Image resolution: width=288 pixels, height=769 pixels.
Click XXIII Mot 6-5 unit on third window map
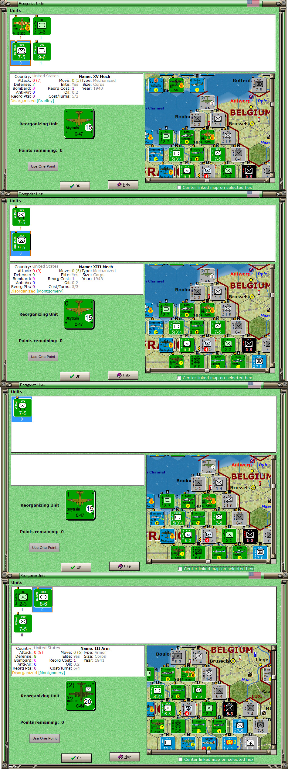tap(198, 553)
